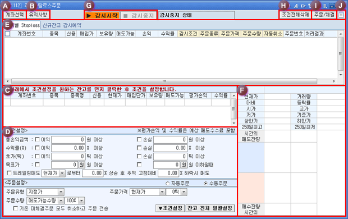Click the 고점대비 '% 하락시 매도' field
This screenshot has width=348, height=219.
[168, 174]
